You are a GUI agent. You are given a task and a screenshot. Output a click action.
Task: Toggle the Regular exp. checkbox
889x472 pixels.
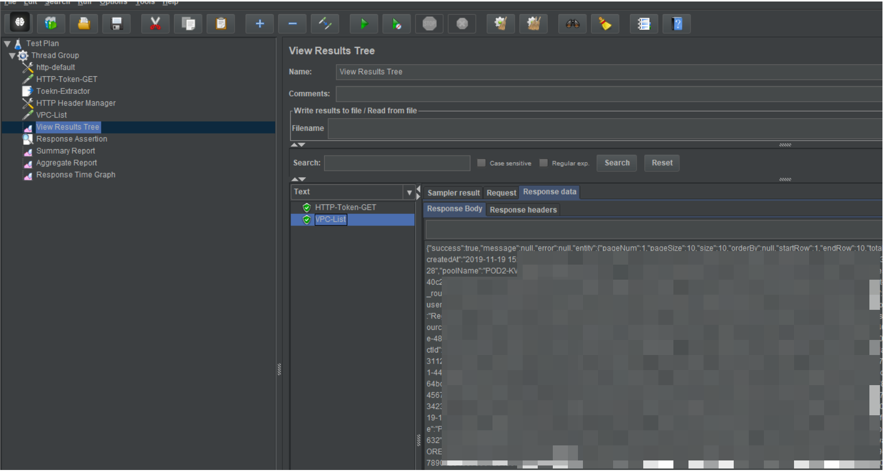[543, 163]
